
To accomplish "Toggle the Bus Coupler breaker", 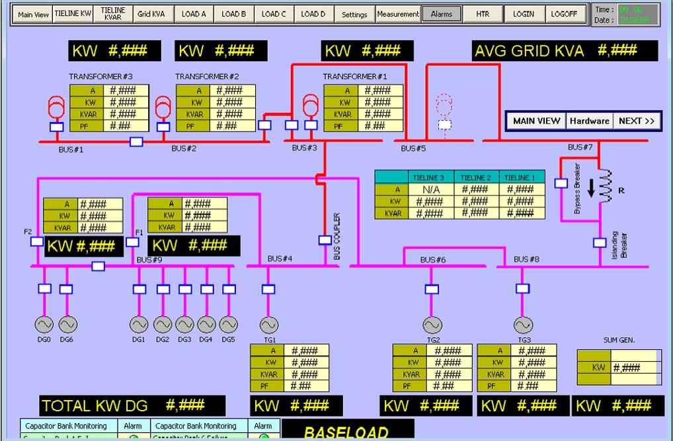I will (325, 240).
